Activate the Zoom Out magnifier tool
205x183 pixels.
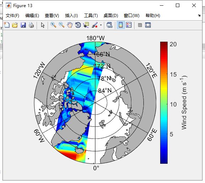tap(62, 25)
